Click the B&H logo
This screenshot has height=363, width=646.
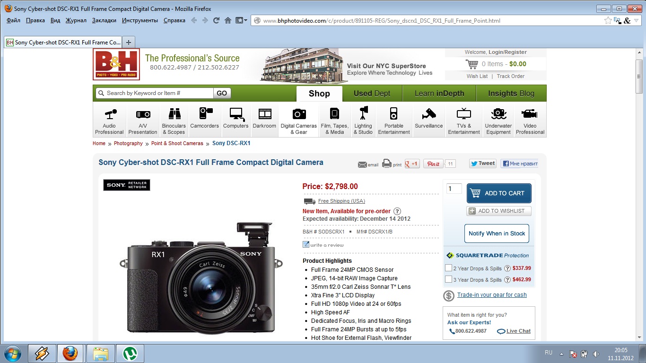point(116,64)
